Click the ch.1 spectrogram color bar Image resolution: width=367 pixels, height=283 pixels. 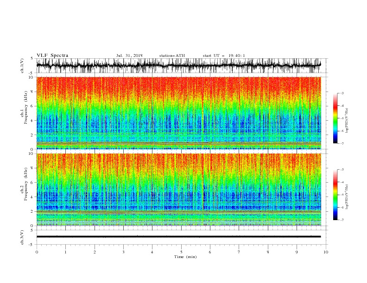[335, 118]
